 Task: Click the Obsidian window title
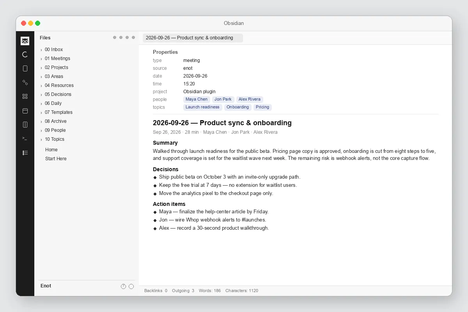234,23
